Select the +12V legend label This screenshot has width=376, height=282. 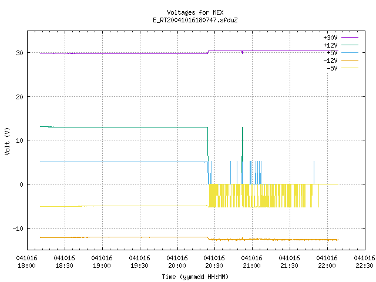click(x=330, y=45)
